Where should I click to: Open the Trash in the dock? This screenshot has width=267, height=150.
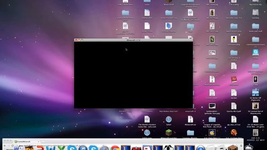coord(249,147)
